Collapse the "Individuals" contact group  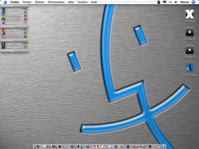coord(1,27)
